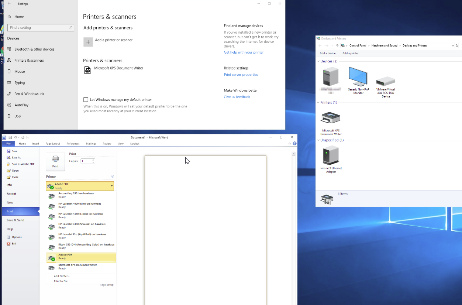This screenshot has height=305, width=462.
Task: Open Bluetooth & other devices settings
Action: pyautogui.click(x=34, y=49)
